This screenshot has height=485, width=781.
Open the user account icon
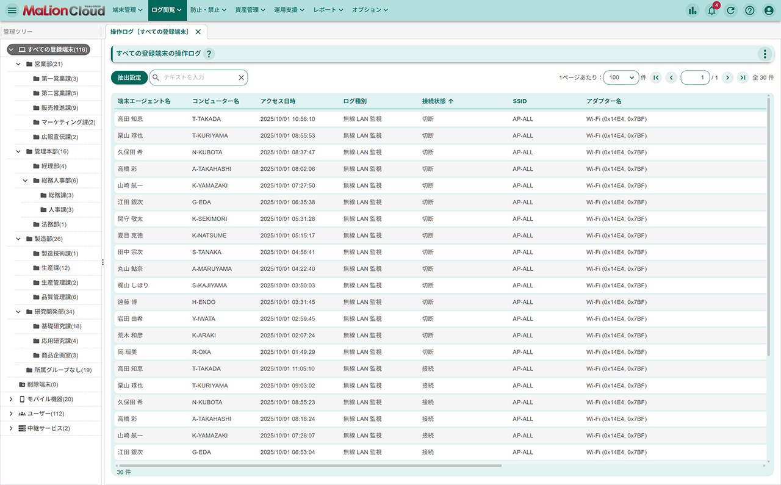(x=769, y=10)
